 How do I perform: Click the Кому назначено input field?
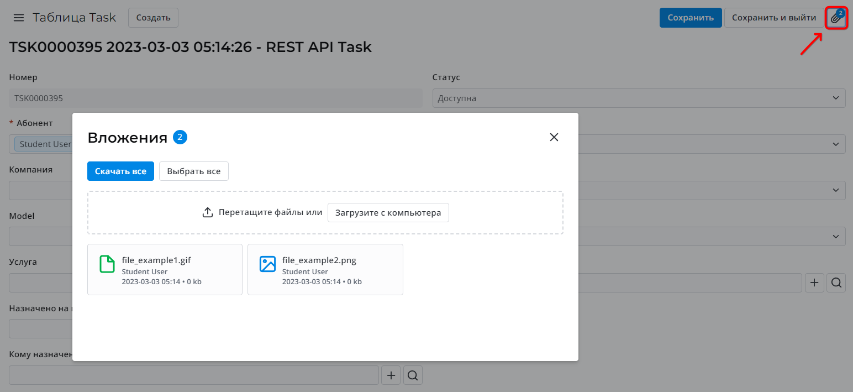pos(193,375)
